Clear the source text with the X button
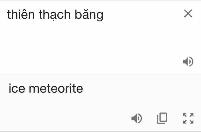This screenshot has height=132, width=201. click(x=188, y=14)
